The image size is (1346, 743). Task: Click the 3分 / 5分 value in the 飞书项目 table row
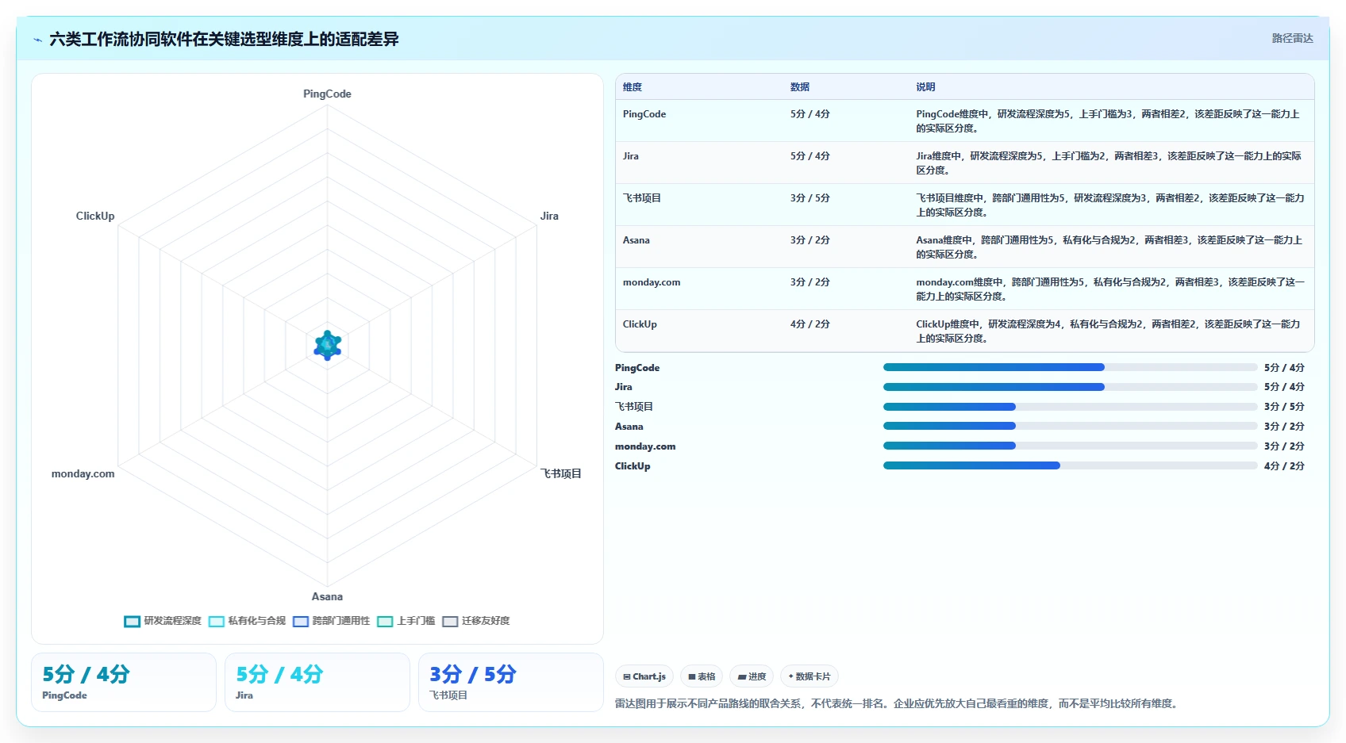point(810,198)
